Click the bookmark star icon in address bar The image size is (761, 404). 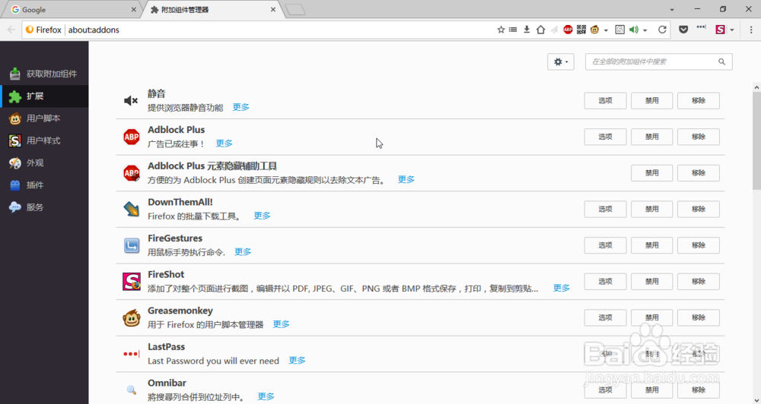click(501, 30)
